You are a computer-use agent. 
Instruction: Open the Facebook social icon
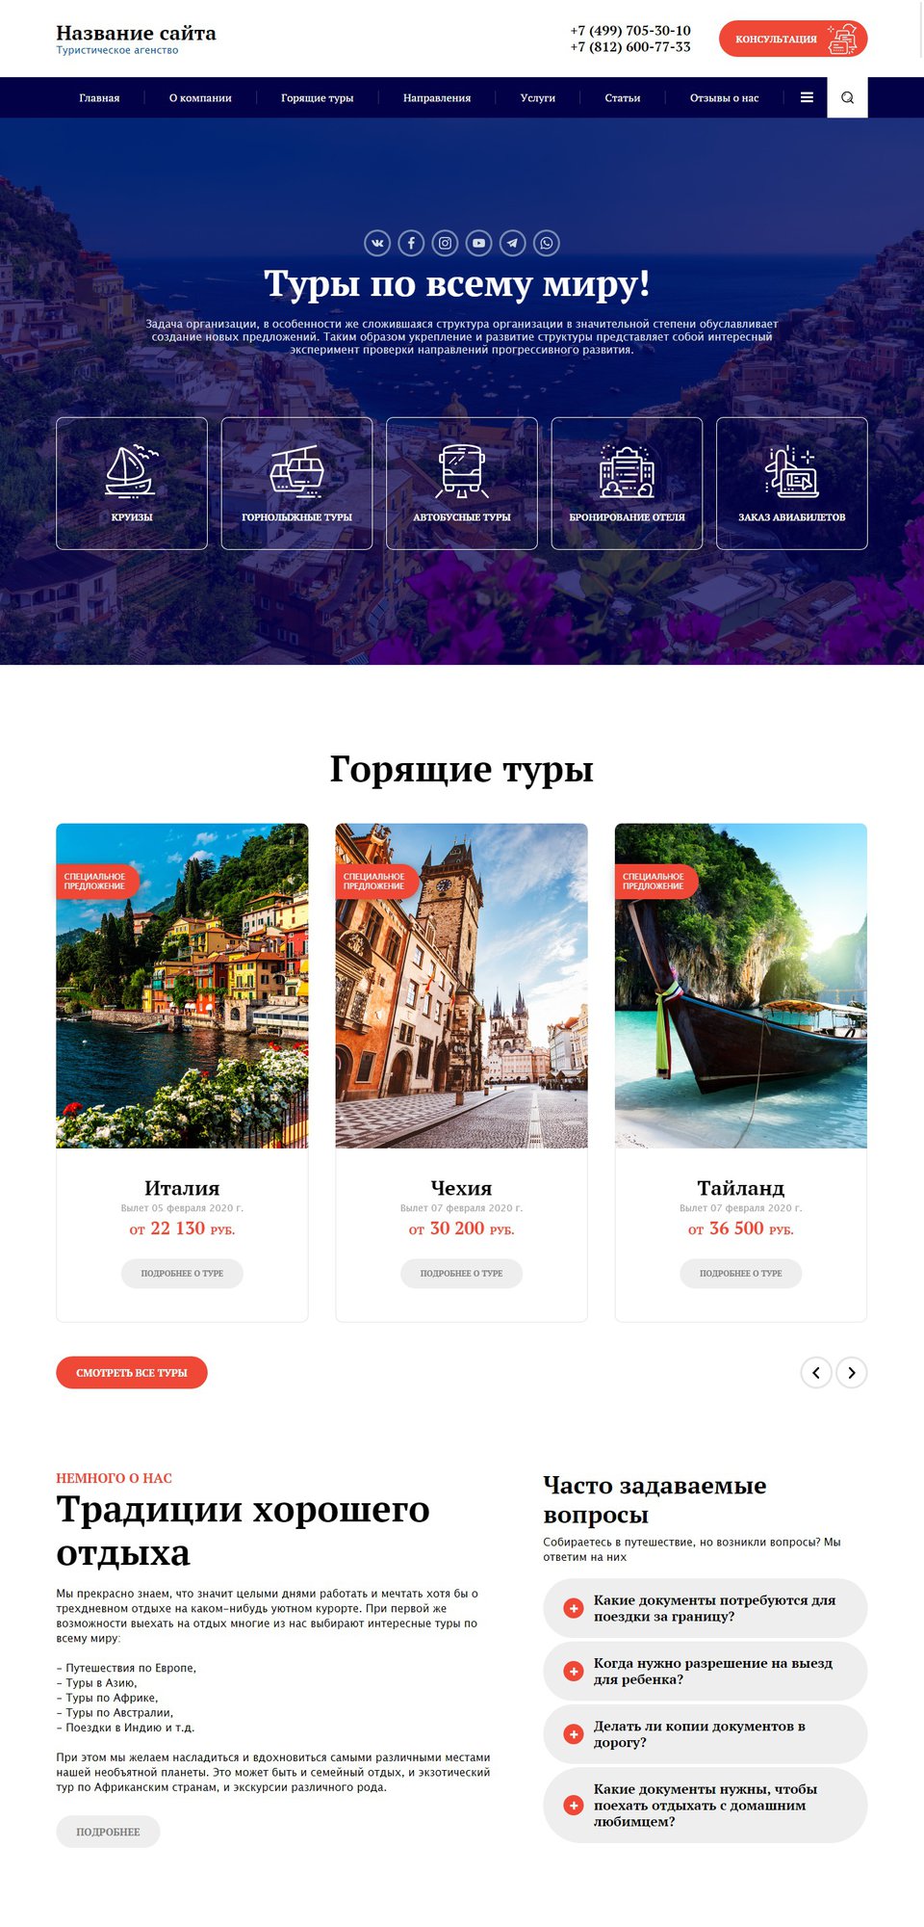point(411,243)
